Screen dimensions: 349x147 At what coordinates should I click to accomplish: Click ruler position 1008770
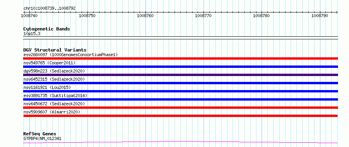(204, 16)
